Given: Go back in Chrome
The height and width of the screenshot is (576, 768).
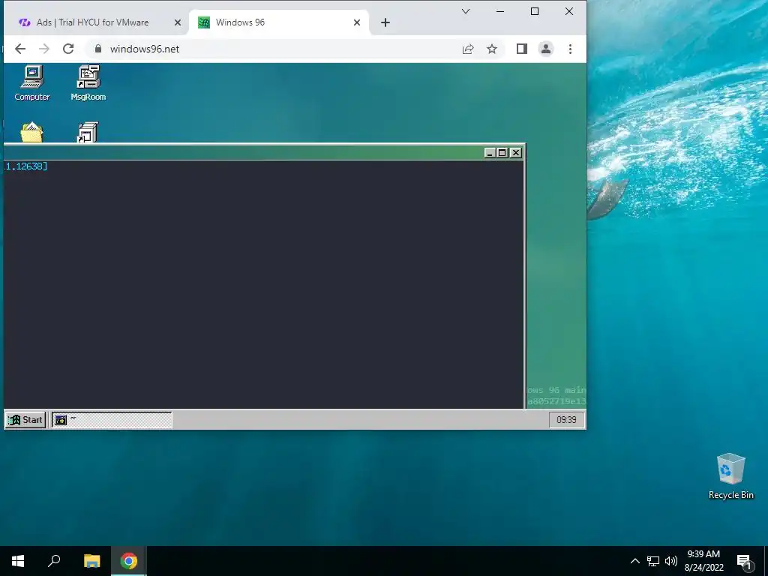Looking at the screenshot, I should point(20,49).
